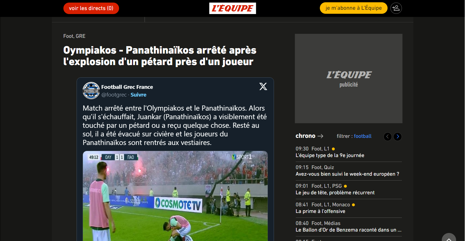
Task: Click 'voir les directs (0)' button
Action: pos(91,8)
